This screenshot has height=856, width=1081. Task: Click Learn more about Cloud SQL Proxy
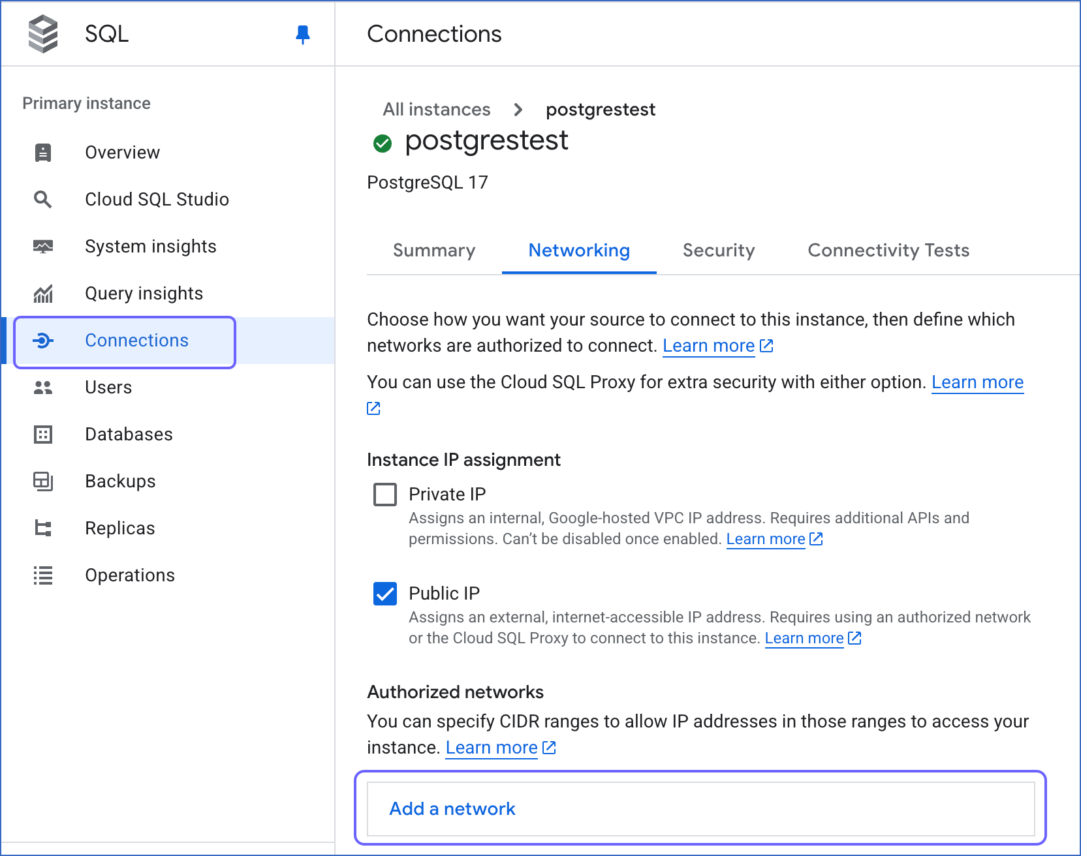click(977, 382)
